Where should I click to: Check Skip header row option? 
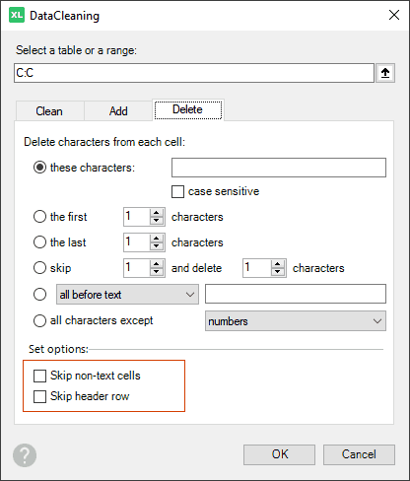39,396
